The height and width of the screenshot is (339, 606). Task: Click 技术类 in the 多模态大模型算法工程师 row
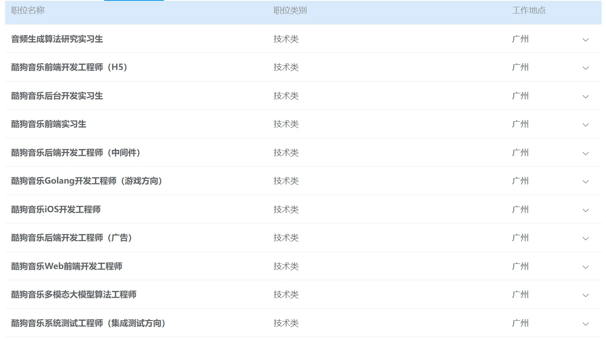[x=286, y=294]
